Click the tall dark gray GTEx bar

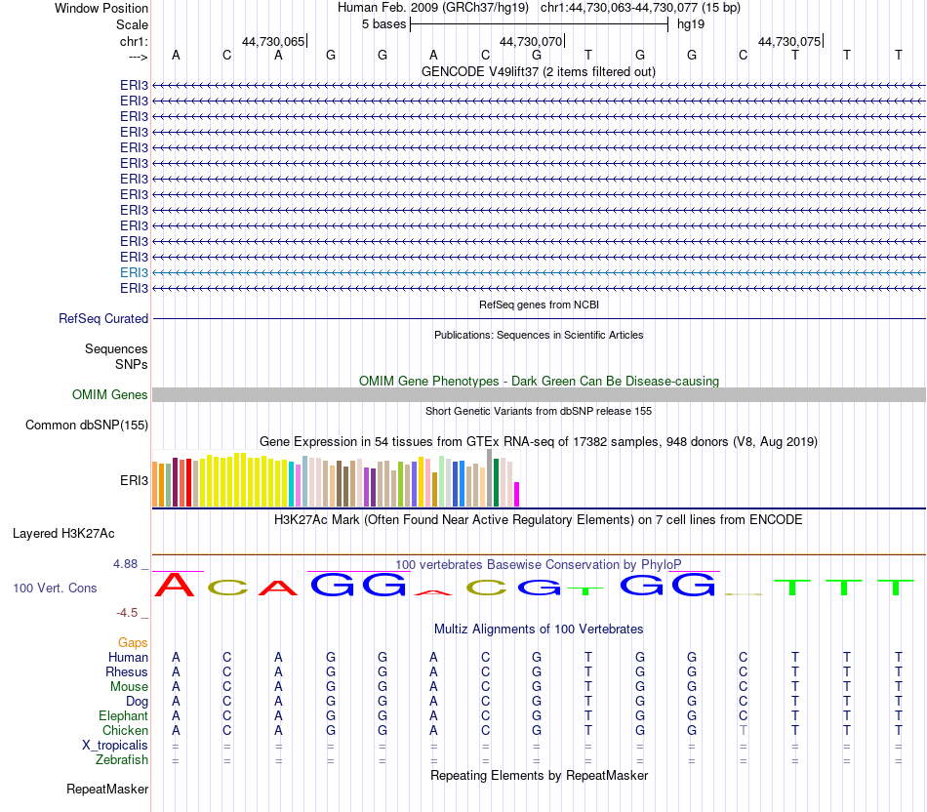point(490,478)
